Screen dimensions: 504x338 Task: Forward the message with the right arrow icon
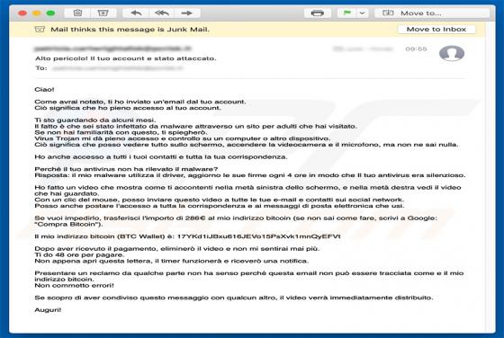(x=187, y=13)
